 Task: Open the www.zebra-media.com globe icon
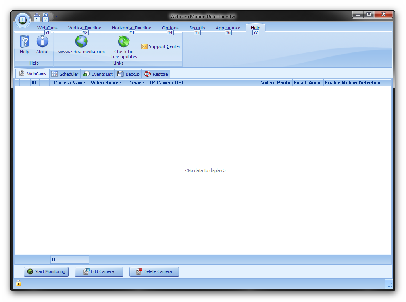81,42
